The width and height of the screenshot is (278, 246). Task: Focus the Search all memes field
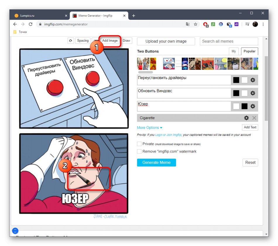point(229,41)
